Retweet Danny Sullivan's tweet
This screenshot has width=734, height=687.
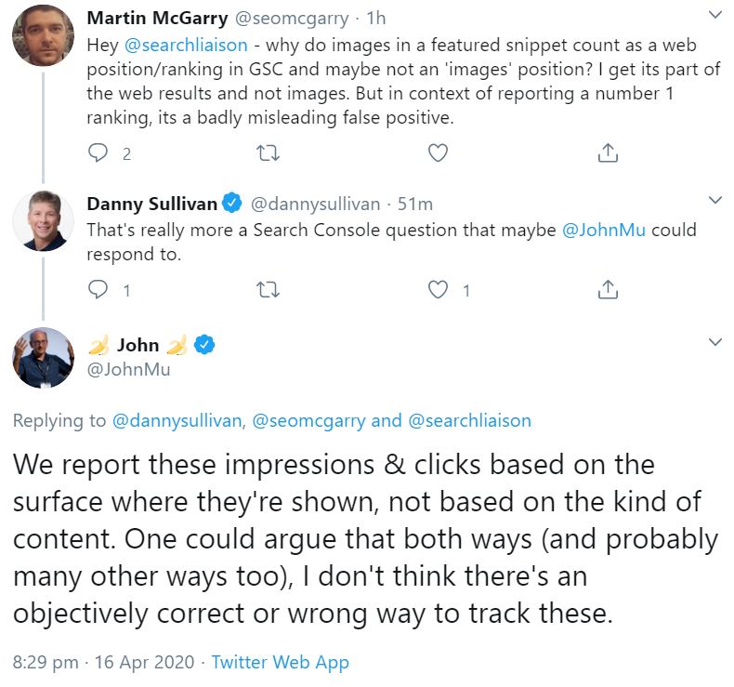[x=269, y=290]
